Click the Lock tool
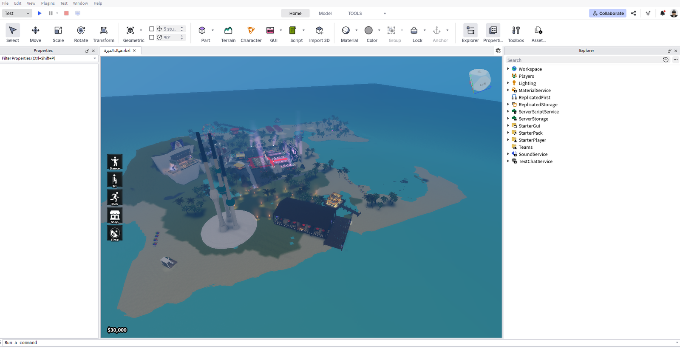 pyautogui.click(x=414, y=30)
